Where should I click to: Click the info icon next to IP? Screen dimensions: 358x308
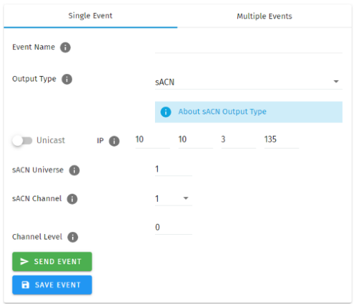(114, 141)
